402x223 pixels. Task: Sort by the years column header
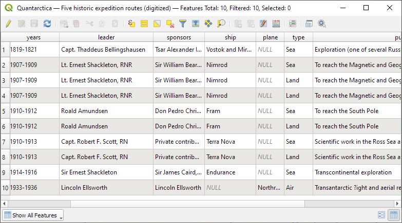[x=33, y=37]
